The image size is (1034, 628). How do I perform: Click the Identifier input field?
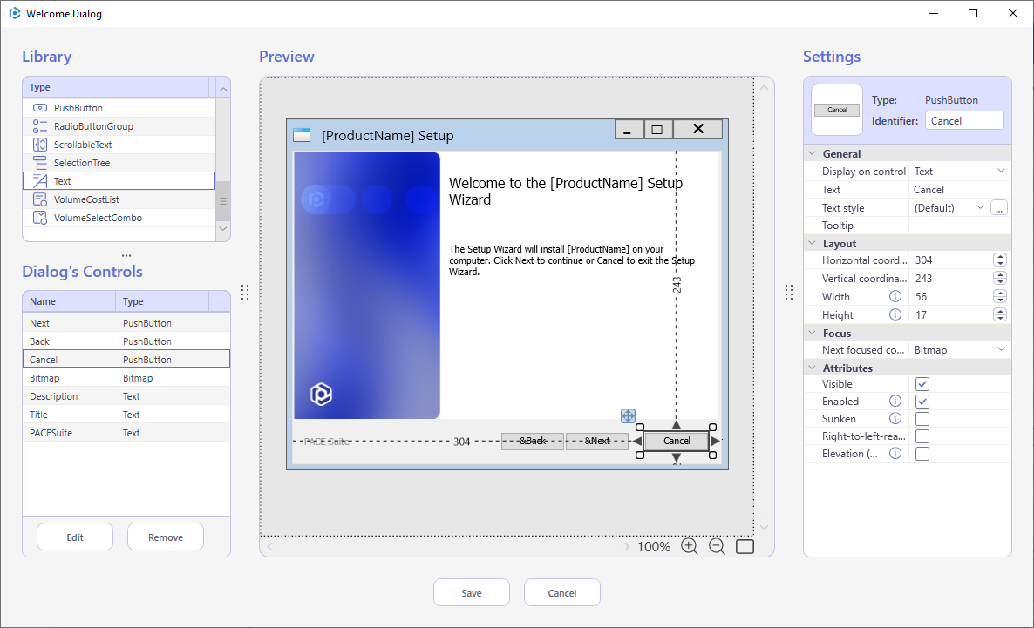[964, 120]
